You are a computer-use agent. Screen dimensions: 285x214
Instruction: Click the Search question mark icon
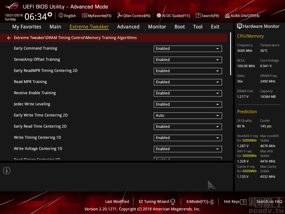(198, 16)
